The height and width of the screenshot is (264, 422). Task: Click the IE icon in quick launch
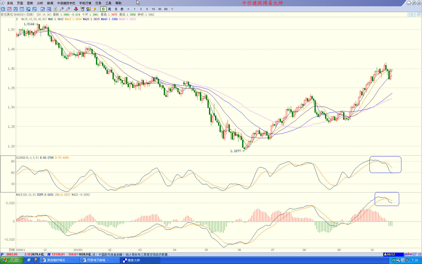tap(29, 260)
